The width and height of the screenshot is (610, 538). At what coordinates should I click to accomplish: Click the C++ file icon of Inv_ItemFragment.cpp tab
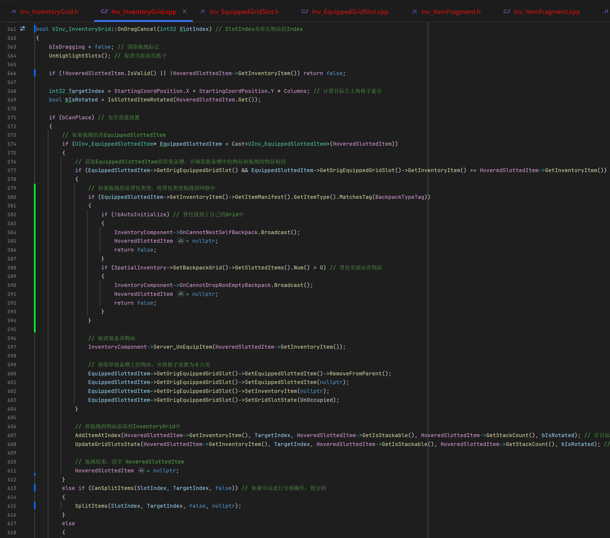[x=507, y=12]
